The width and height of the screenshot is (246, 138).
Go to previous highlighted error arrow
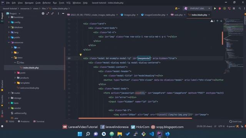(x=218, y=21)
